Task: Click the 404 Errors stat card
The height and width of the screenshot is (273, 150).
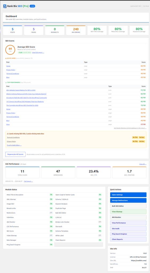Action: [x=76, y=30]
